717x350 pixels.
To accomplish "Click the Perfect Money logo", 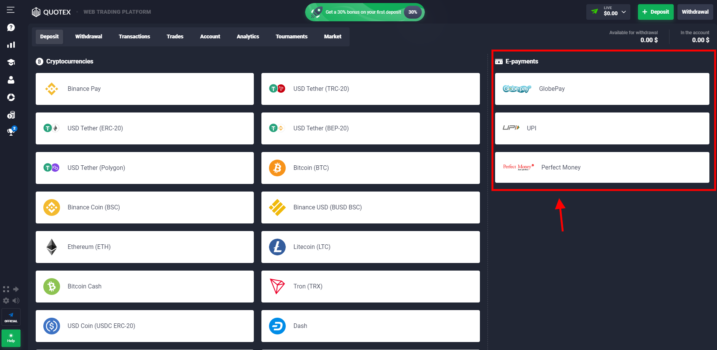I will coord(518,167).
